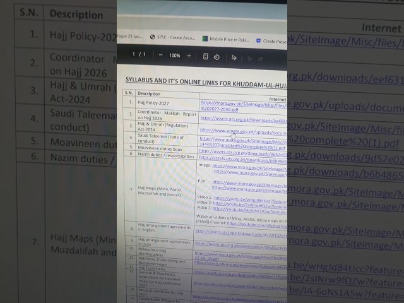
Task: Open the PHVG Channel youtube.com link
Action: [257, 225]
